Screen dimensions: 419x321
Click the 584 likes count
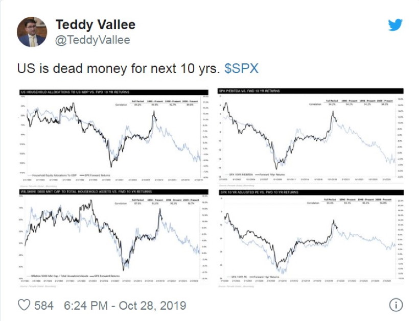pos(44,305)
